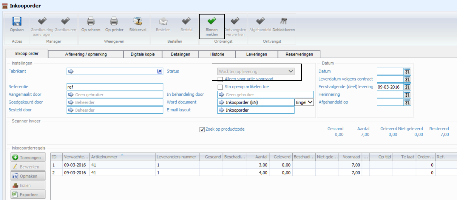The width and height of the screenshot is (457, 200).
Task: Click the Exporteer button
Action: tap(28, 194)
